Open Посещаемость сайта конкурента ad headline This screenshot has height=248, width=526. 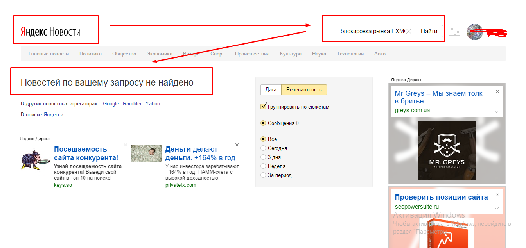tap(86, 153)
